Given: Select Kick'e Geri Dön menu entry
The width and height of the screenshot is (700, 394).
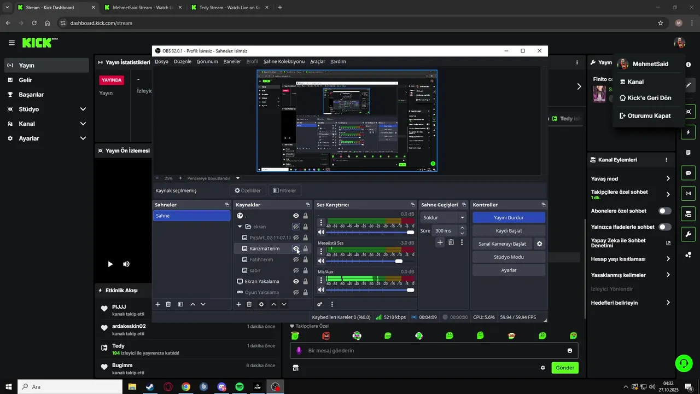Looking at the screenshot, I should point(645,98).
